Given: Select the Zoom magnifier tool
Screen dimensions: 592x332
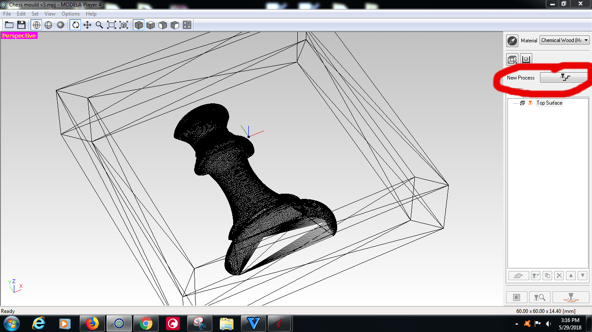Looking at the screenshot, I should 99,25.
